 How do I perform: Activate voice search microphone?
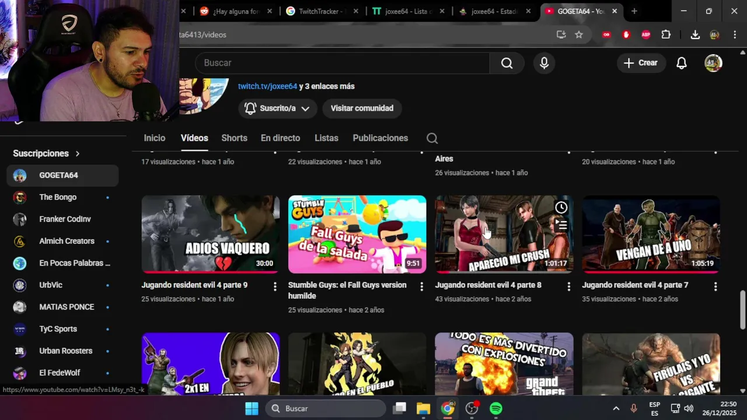click(x=544, y=63)
